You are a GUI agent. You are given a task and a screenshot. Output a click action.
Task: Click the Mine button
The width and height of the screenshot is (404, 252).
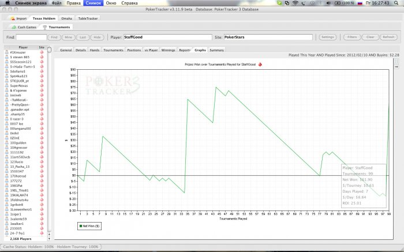point(69,37)
